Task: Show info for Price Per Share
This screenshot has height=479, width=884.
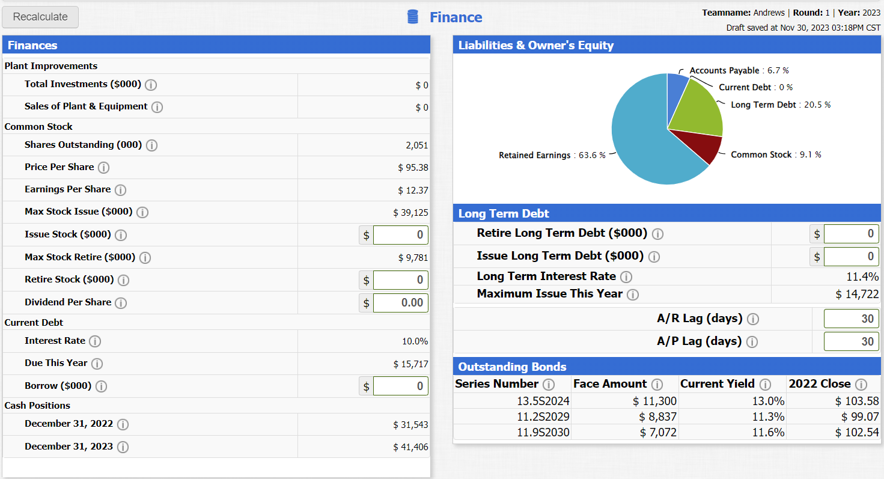Action: 104,168
